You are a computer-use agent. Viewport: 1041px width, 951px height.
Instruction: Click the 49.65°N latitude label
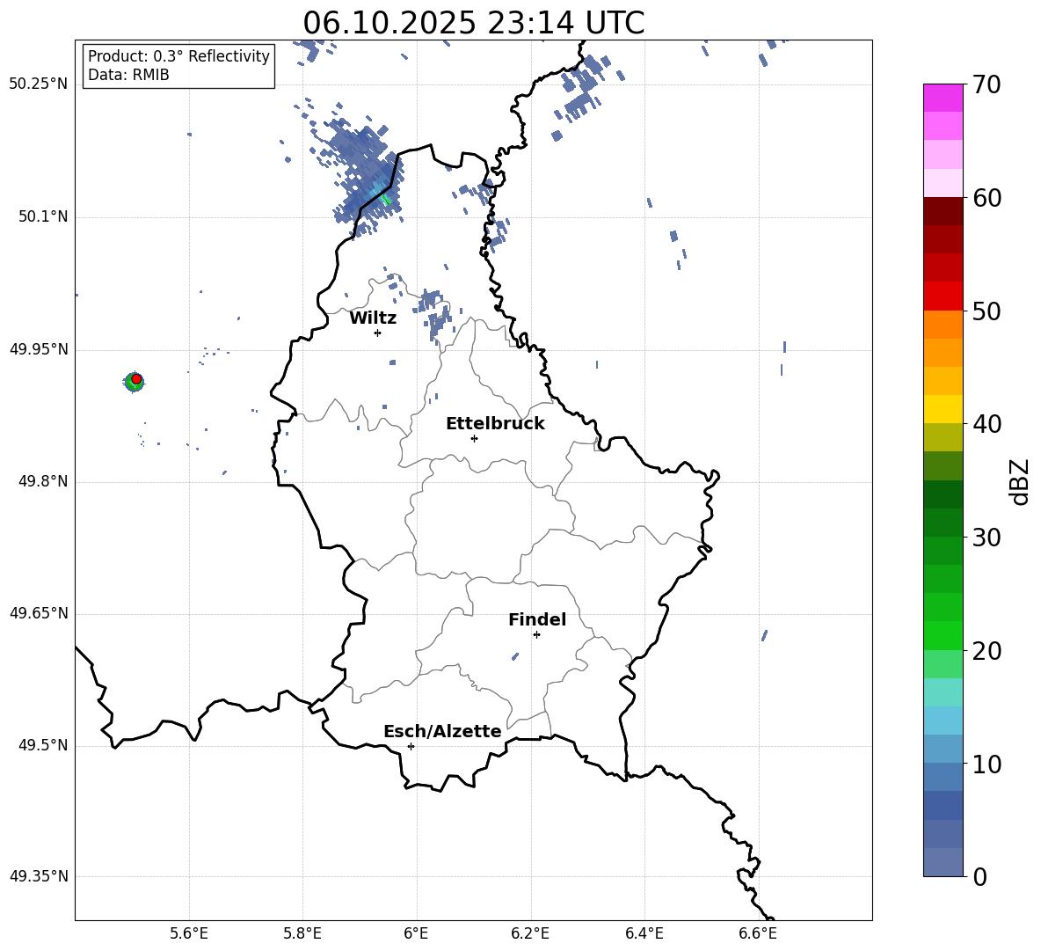[39, 613]
